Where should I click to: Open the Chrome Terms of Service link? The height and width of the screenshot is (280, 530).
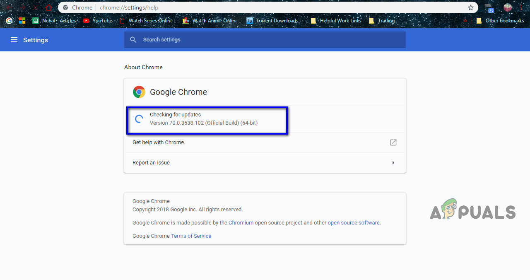(x=191, y=236)
